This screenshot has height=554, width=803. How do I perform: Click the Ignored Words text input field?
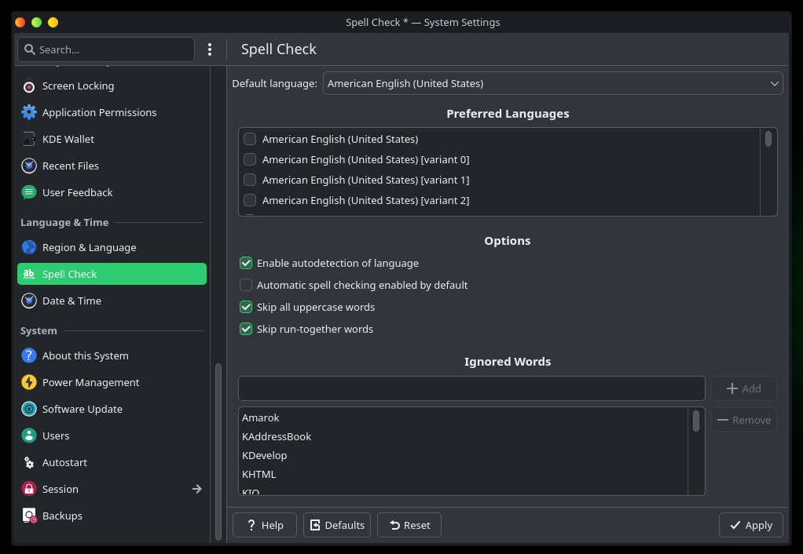[471, 388]
